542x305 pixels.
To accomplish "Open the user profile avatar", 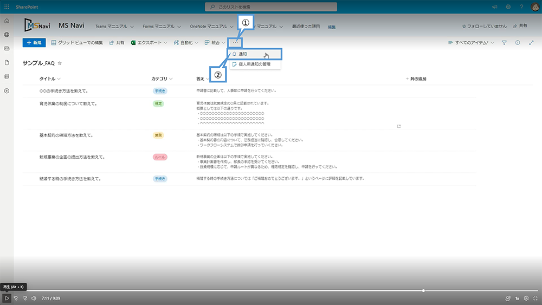I will click(535, 7).
